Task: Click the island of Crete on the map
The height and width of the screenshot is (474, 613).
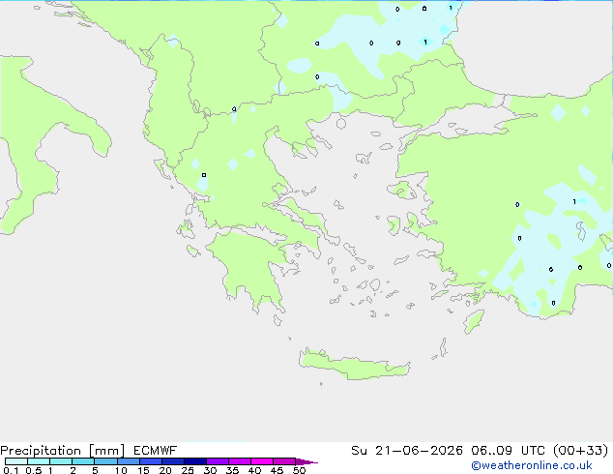Action: coord(354,365)
